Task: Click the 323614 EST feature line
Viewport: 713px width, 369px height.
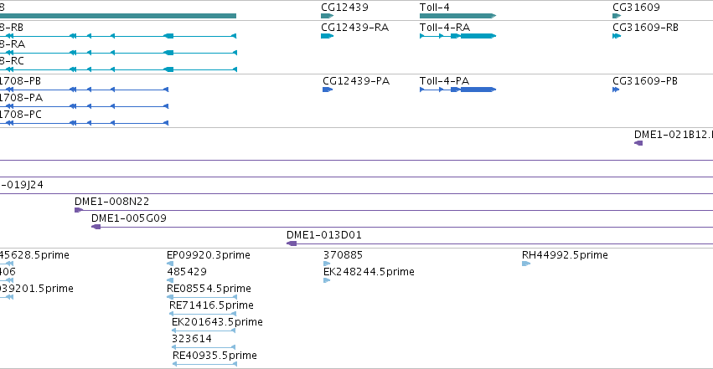Action: click(204, 348)
